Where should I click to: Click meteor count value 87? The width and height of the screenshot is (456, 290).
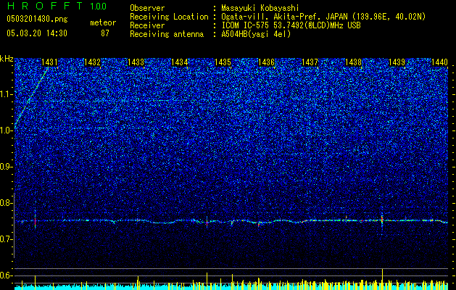pyautogui.click(x=105, y=33)
